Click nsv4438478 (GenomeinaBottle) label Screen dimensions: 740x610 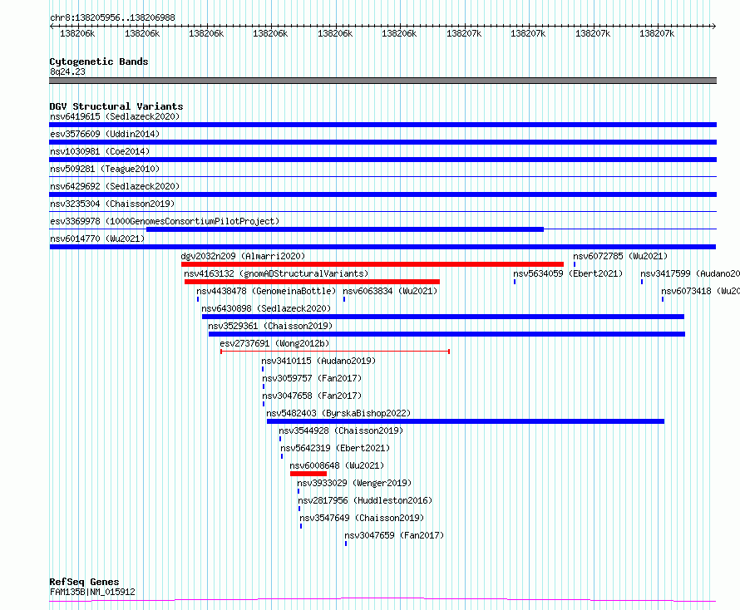click(x=266, y=291)
